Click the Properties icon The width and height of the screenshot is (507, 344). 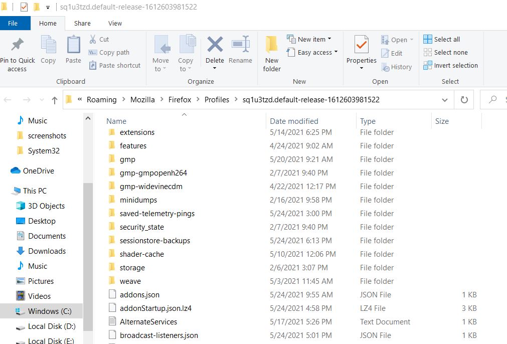coord(361,44)
